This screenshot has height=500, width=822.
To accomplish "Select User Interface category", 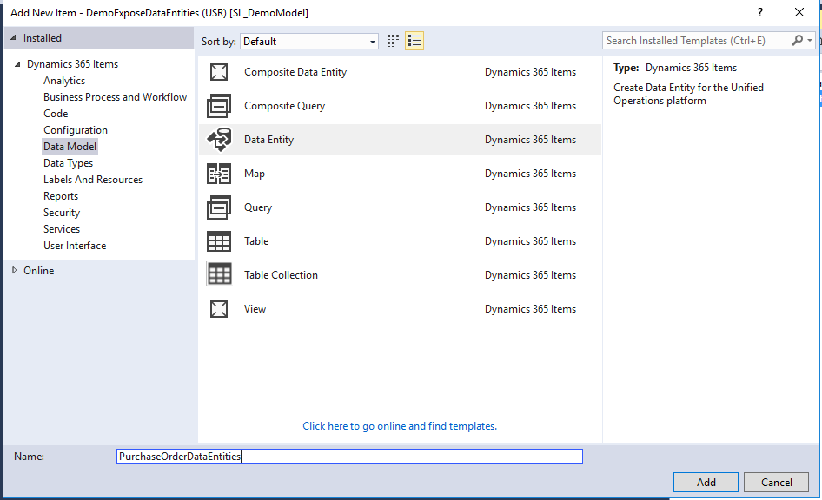I will [75, 246].
